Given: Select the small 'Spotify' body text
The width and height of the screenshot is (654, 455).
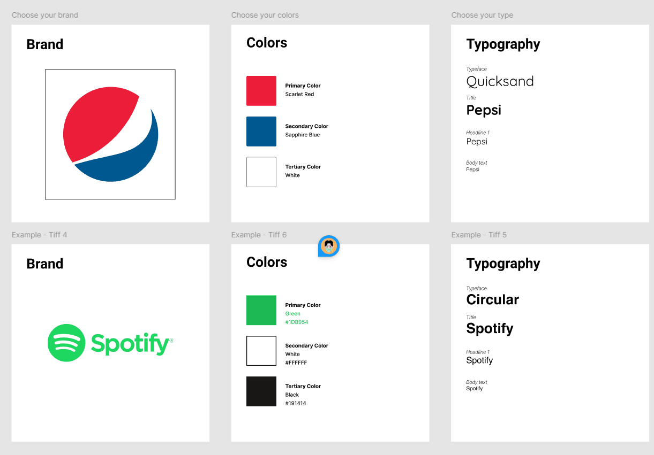Looking at the screenshot, I should (475, 389).
